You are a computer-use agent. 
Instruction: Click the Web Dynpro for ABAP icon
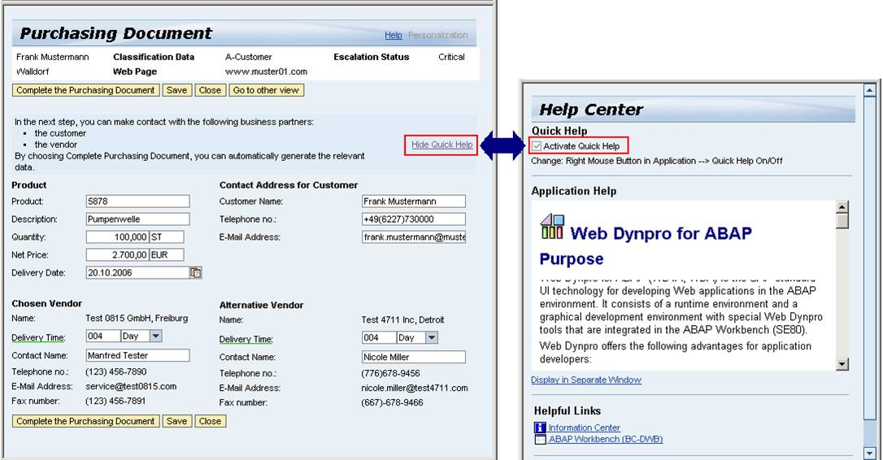coord(552,228)
